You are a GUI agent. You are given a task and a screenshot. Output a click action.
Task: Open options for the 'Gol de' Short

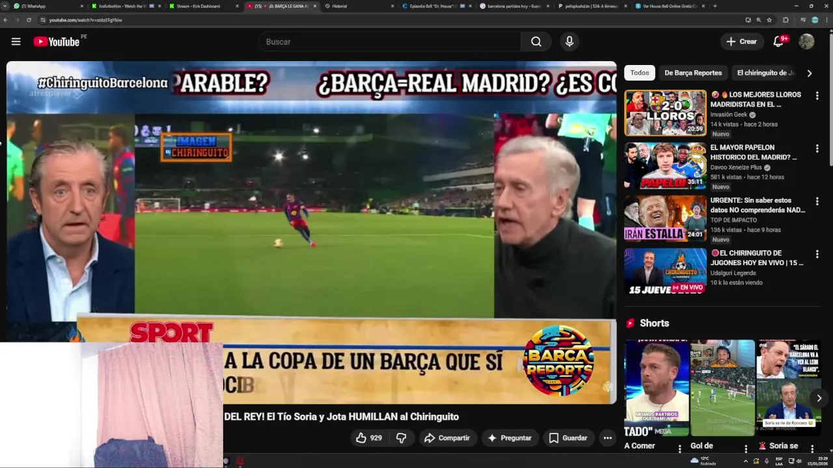pos(746,448)
